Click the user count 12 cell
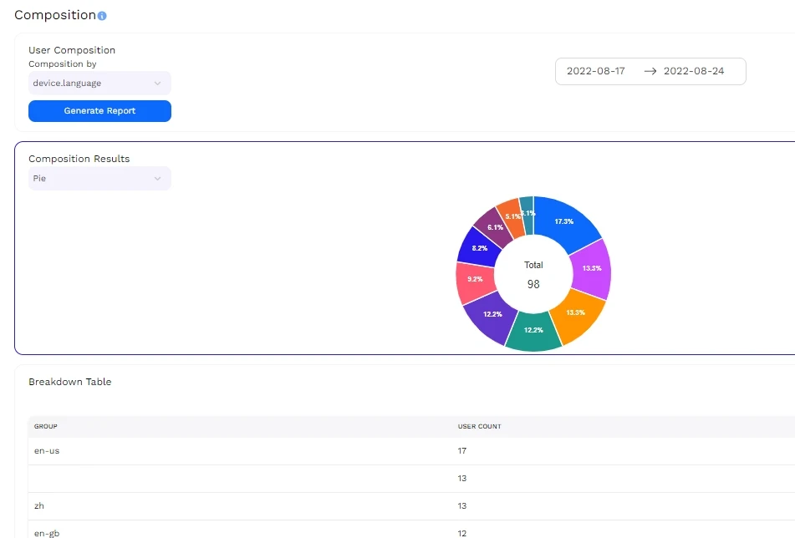 pos(462,533)
